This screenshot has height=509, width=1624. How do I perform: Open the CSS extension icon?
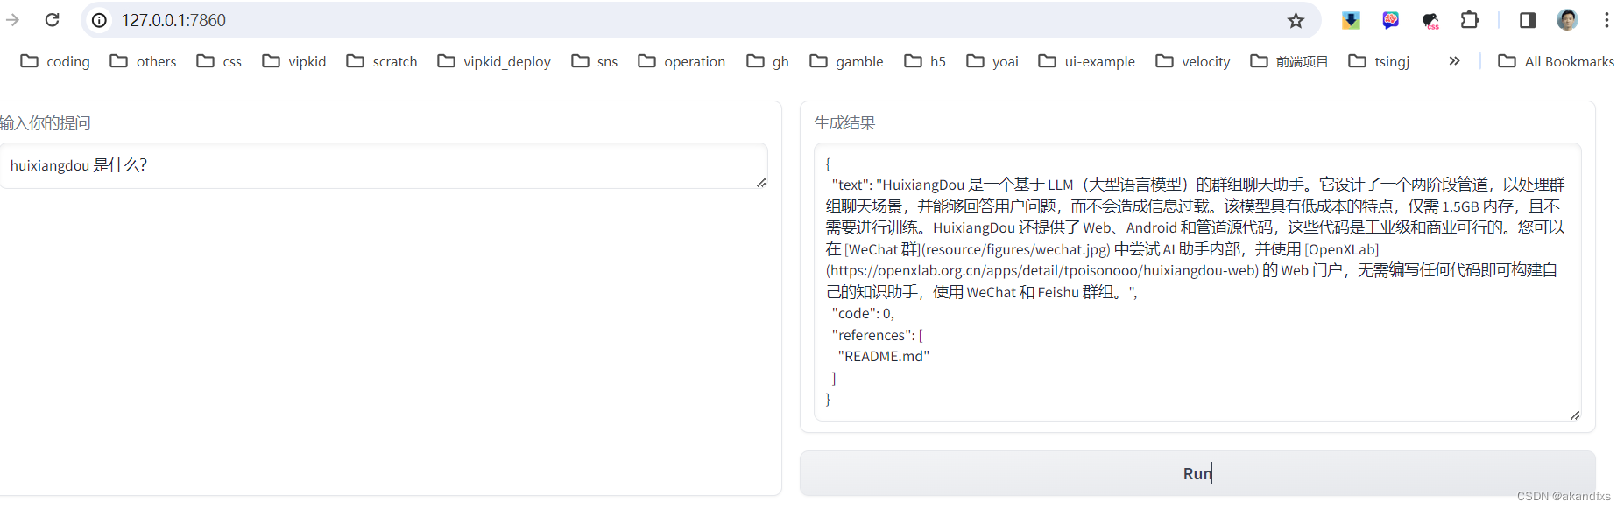pyautogui.click(x=1430, y=20)
